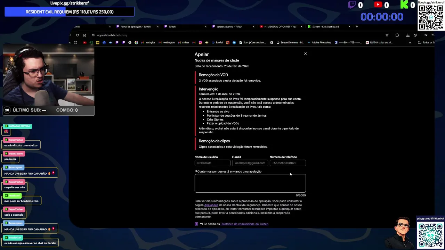This screenshot has height=250, width=445.
Task: Open the Adobe Photoshop bookmark
Action: click(319, 42)
